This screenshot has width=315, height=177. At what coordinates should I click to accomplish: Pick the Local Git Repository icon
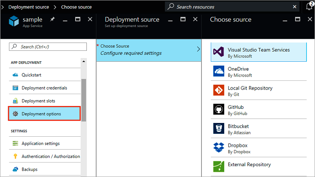[218, 91]
